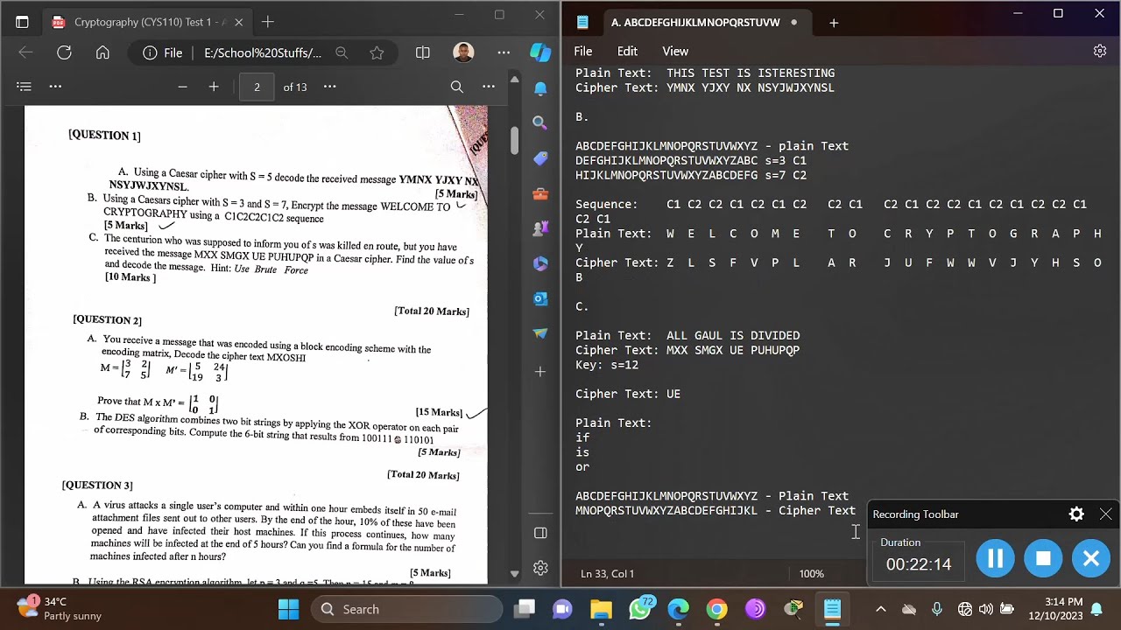Open Recording Toolbar settings gear
This screenshot has height=630, width=1121.
(1076, 514)
